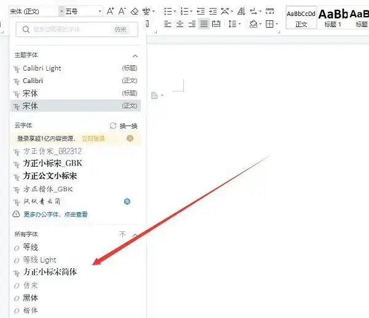Screen dimensions: 369x318
Task: Refresh cloud fonts with 换一换
Action: (x=124, y=126)
